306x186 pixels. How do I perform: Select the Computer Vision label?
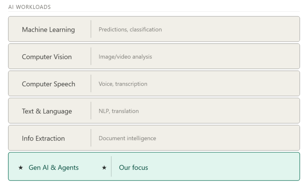pos(47,57)
